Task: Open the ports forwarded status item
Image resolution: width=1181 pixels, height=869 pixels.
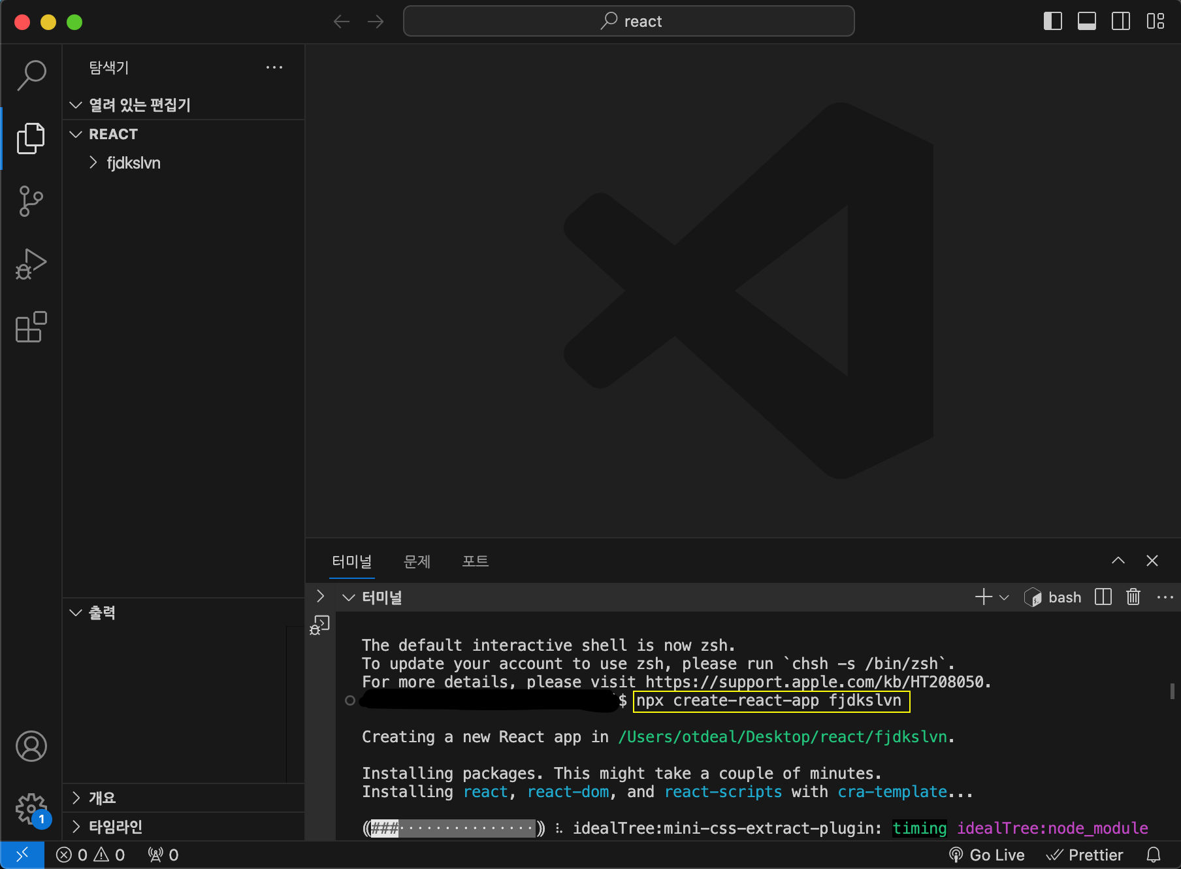Action: (x=163, y=855)
